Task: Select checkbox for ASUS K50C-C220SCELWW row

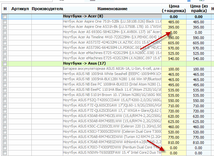Action: [5, 127]
